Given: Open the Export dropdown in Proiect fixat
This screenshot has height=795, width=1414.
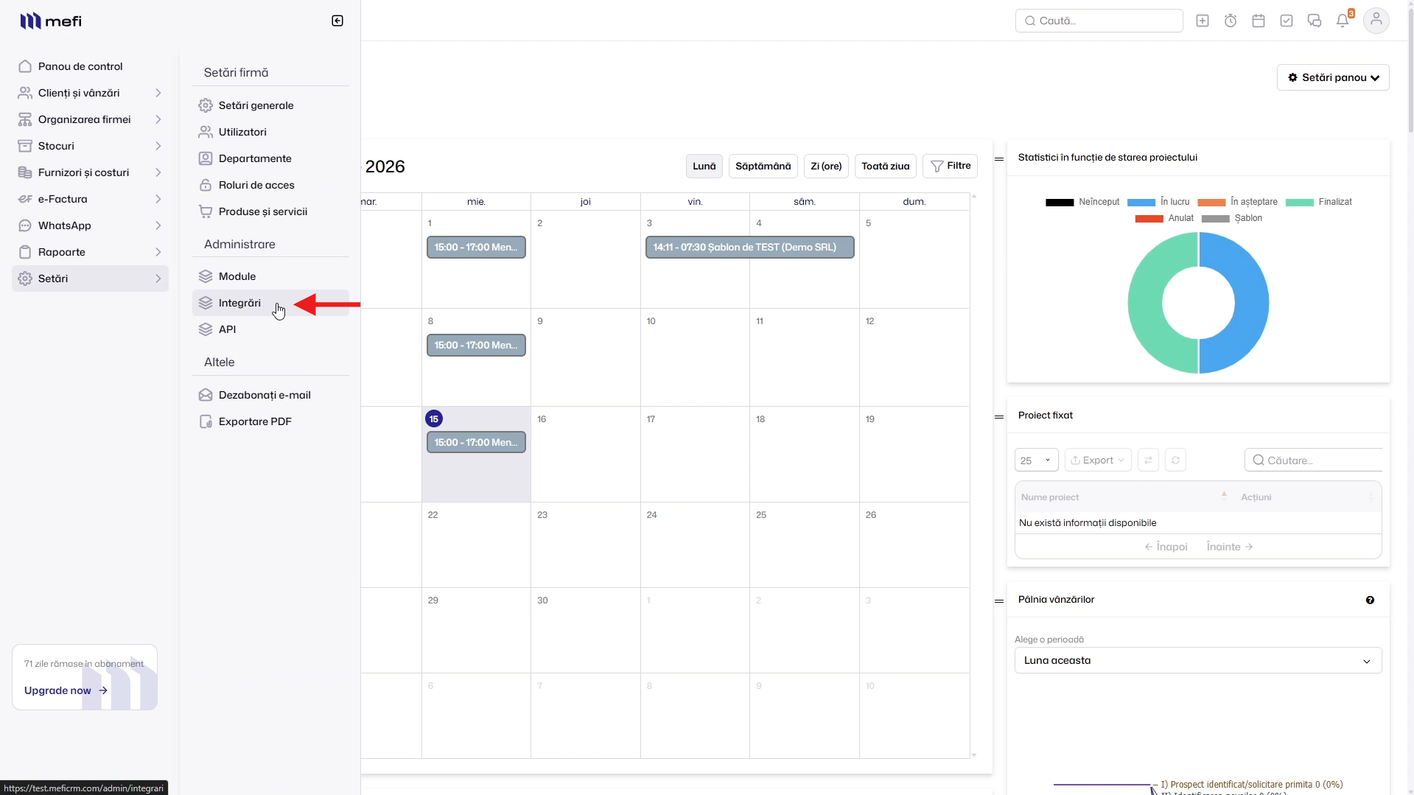Looking at the screenshot, I should pyautogui.click(x=1098, y=460).
